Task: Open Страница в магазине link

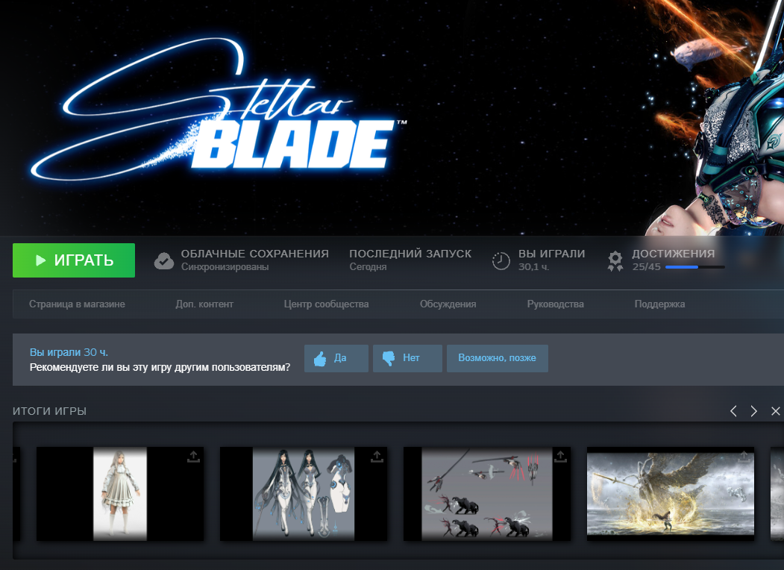Action: [x=77, y=304]
